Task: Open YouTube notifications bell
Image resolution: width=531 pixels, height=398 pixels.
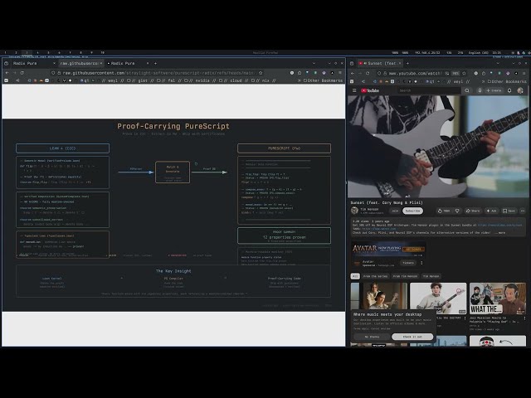Action: (509, 90)
